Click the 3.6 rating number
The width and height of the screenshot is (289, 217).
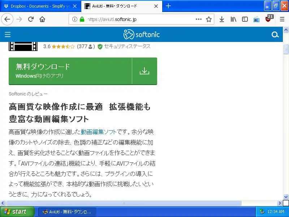47,46
